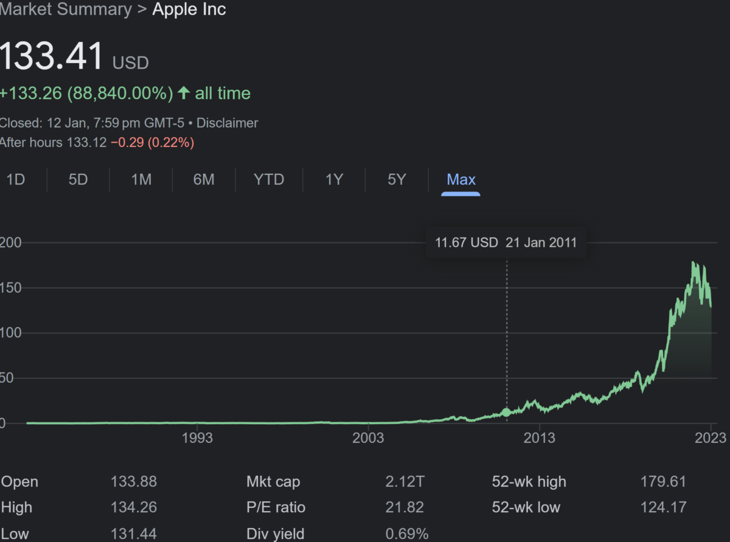Click the chart marker dot at 21 Jan 2011
Viewport: 730px width, 542px height.
pyautogui.click(x=507, y=412)
